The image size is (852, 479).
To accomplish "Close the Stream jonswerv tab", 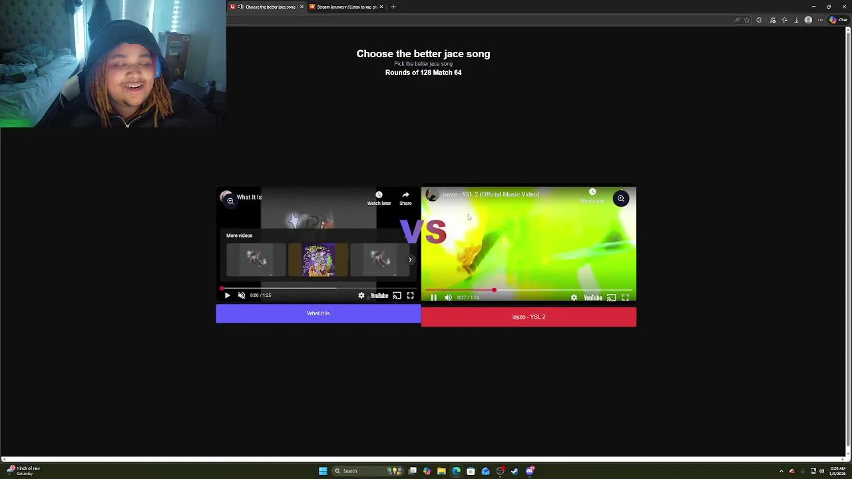I will click(381, 7).
